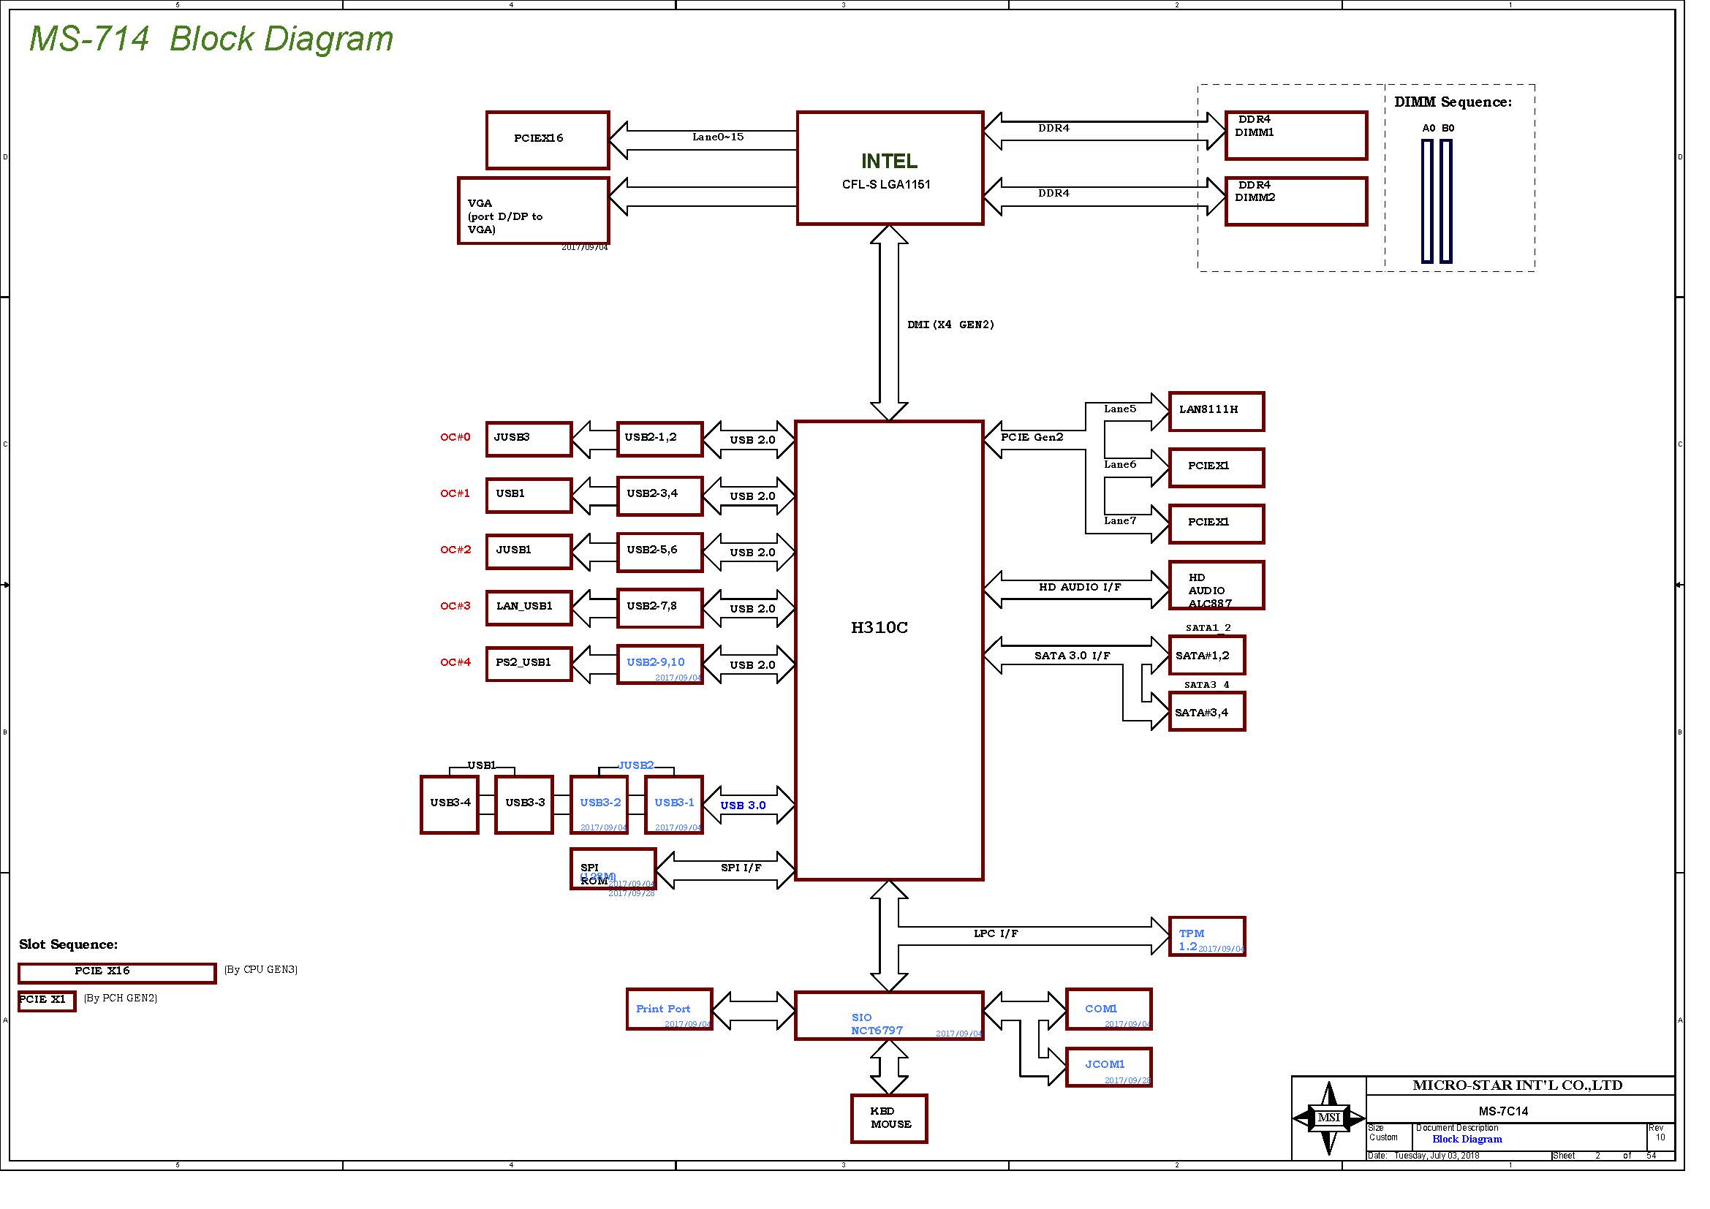Click the JUSB3 header block
Image resolution: width=1710 pixels, height=1209 pixels.
click(x=528, y=439)
